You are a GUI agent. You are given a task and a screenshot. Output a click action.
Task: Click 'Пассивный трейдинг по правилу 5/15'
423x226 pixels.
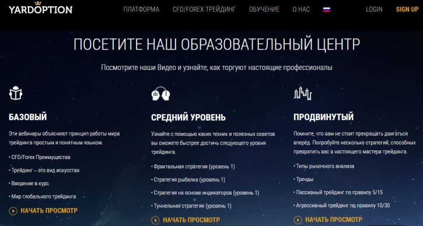[338, 193]
